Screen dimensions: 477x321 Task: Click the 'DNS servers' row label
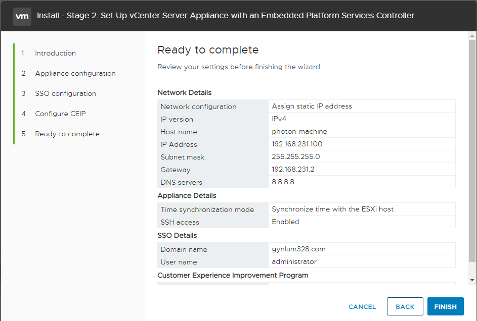(181, 182)
